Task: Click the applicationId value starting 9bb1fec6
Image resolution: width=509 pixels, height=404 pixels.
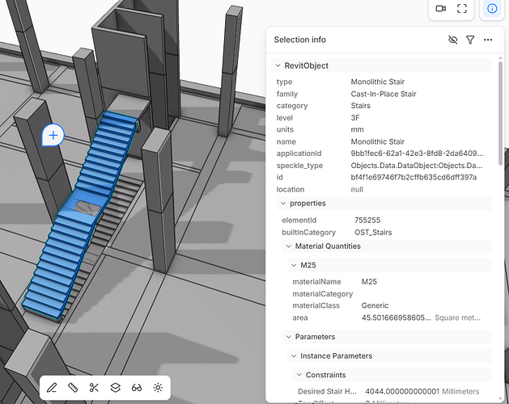Action: pyautogui.click(x=417, y=154)
